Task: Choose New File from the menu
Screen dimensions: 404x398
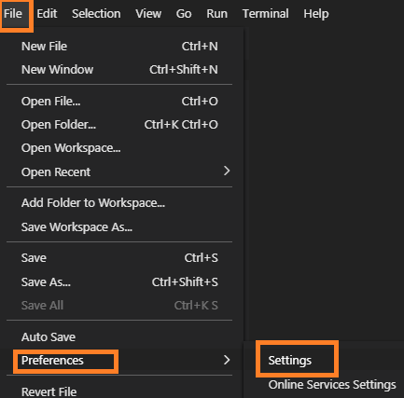Action: pos(119,47)
